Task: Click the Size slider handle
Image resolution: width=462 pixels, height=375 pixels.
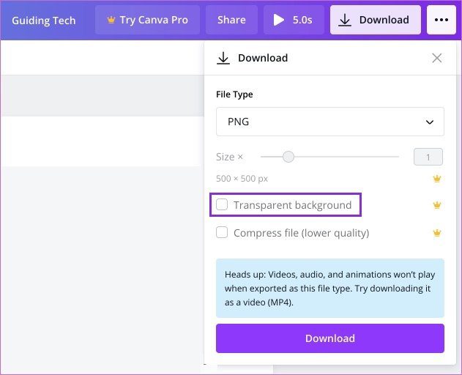Action: pos(288,157)
